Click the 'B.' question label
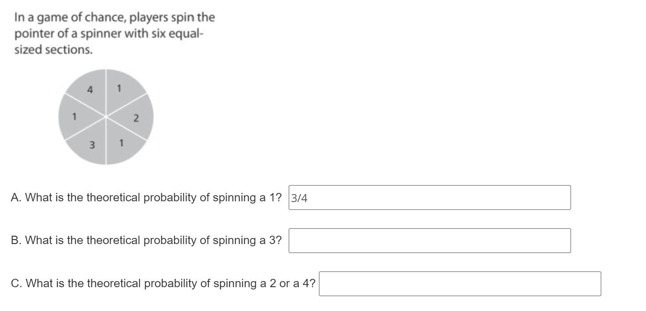The image size is (646, 311). tap(16, 240)
